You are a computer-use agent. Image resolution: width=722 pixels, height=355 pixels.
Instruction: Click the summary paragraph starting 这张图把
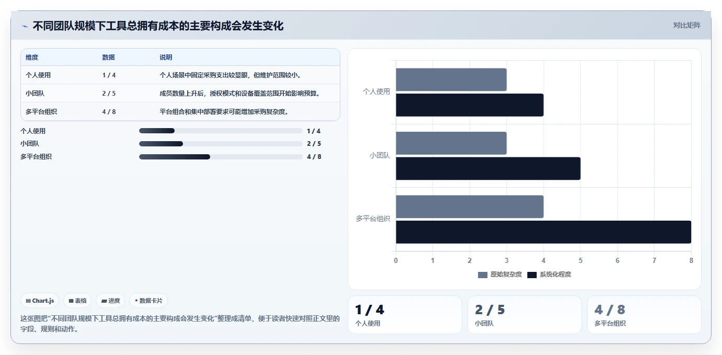pyautogui.click(x=180, y=324)
